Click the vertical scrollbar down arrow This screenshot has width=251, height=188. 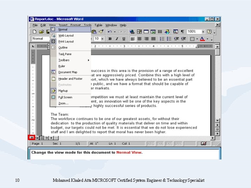click(x=218, y=120)
